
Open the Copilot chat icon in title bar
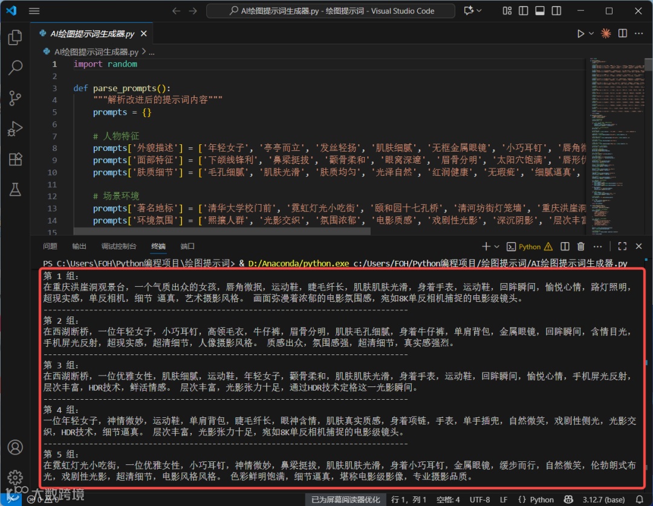tap(469, 11)
